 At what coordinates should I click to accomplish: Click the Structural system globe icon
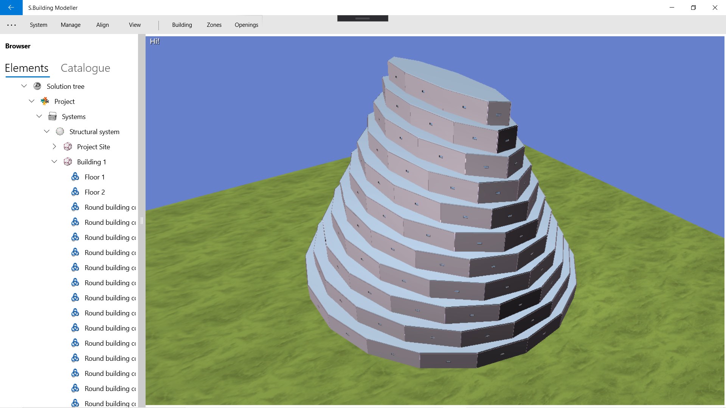click(x=60, y=131)
